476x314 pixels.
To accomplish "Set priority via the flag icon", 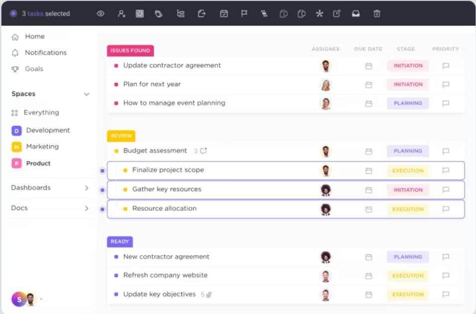I will tap(244, 13).
